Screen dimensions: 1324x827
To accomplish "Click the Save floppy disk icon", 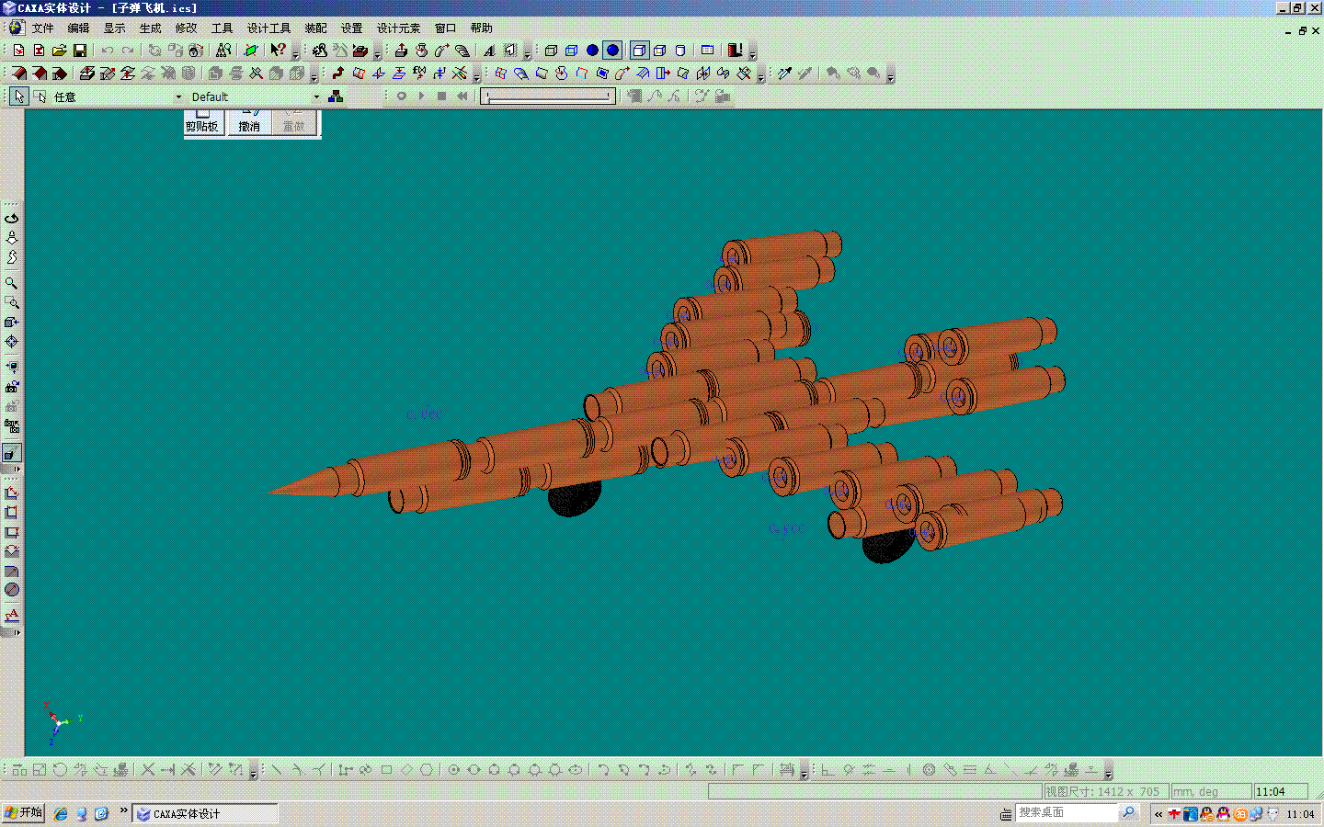I will (80, 51).
